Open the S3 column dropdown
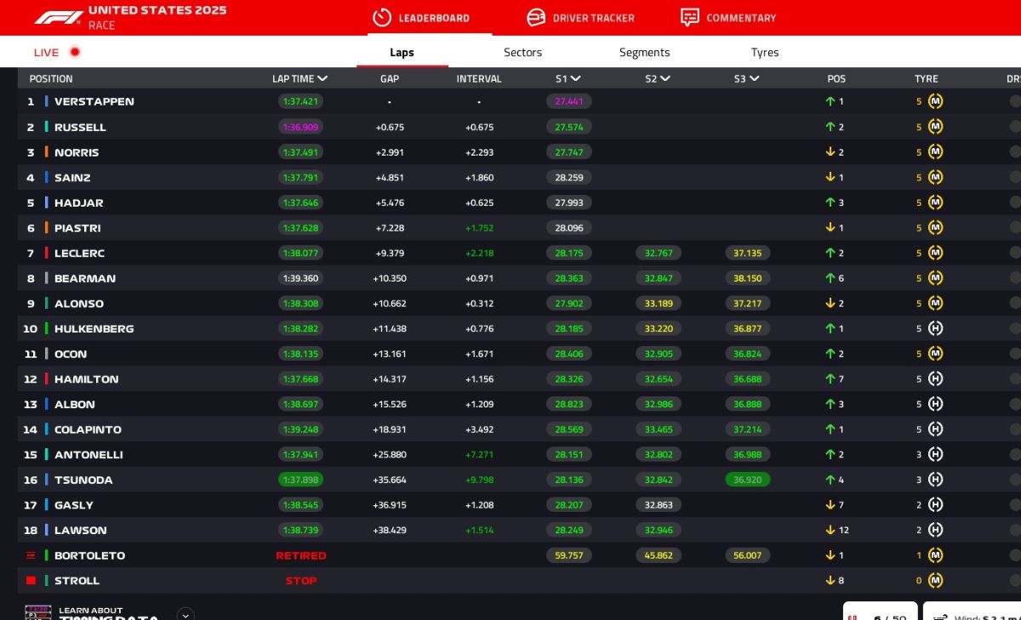The height and width of the screenshot is (620, 1021). [755, 79]
